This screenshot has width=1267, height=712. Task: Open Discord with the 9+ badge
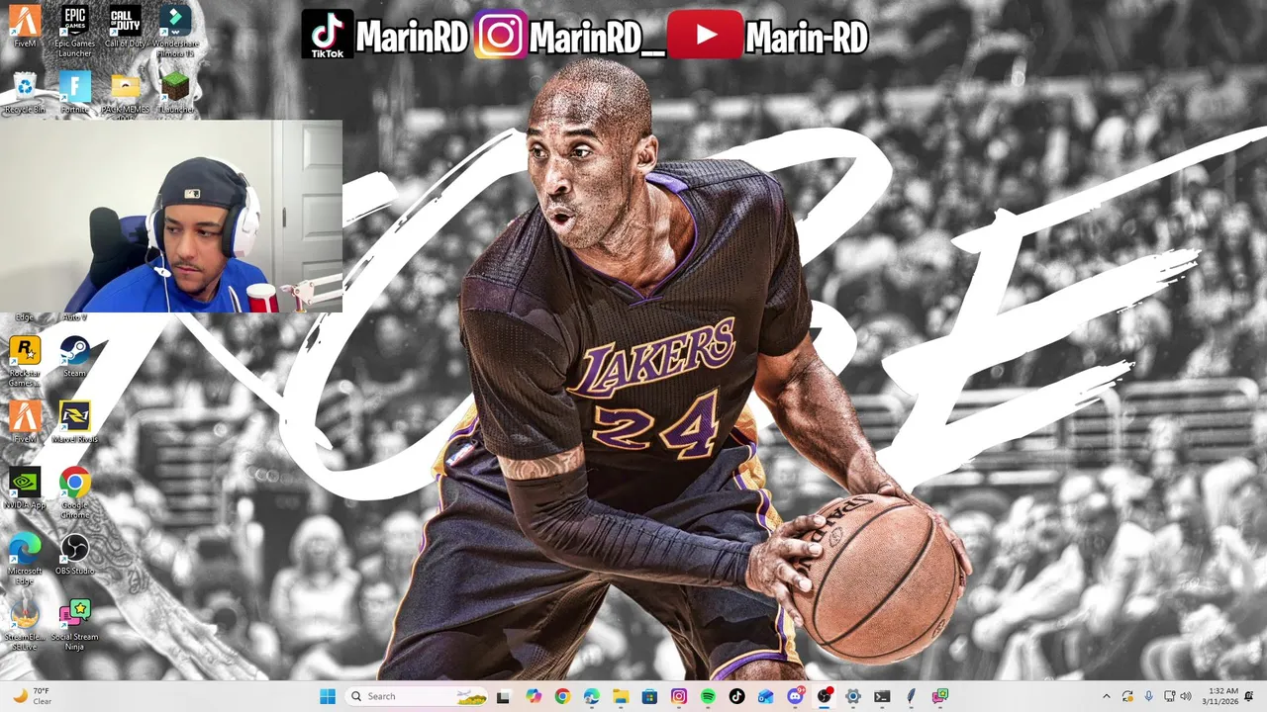(x=795, y=696)
